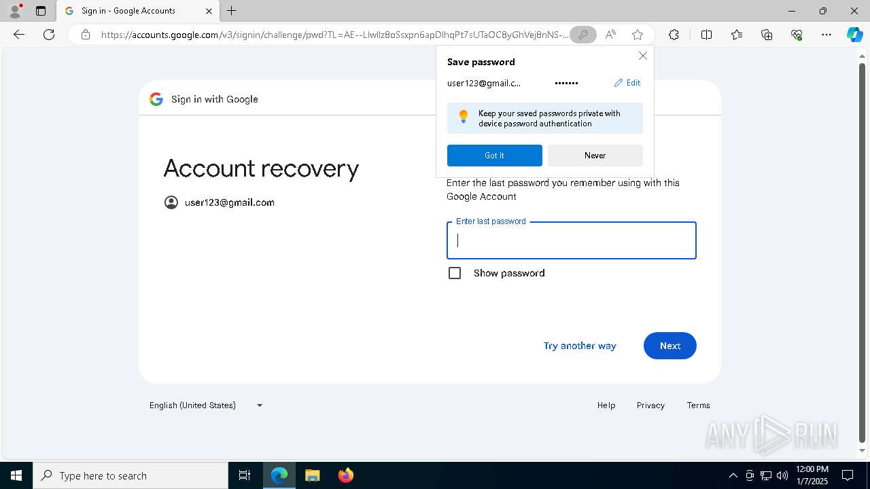The image size is (870, 489).
Task: Click Got it in Save password popup
Action: [495, 156]
